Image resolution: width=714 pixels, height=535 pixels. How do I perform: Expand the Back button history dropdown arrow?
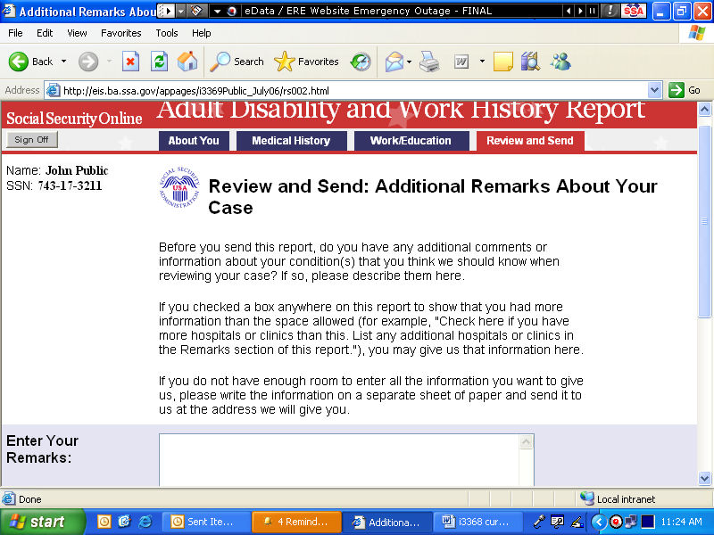click(63, 62)
